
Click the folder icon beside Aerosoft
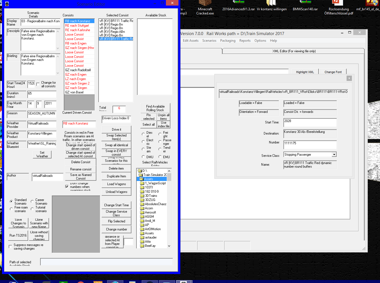(x=142, y=212)
